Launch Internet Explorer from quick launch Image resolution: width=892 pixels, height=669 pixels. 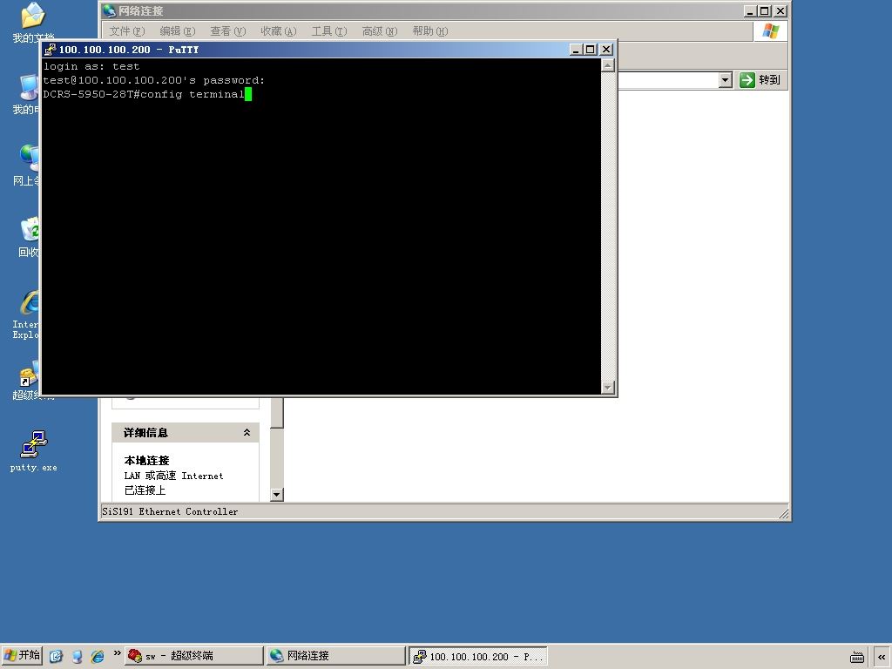[x=98, y=657]
